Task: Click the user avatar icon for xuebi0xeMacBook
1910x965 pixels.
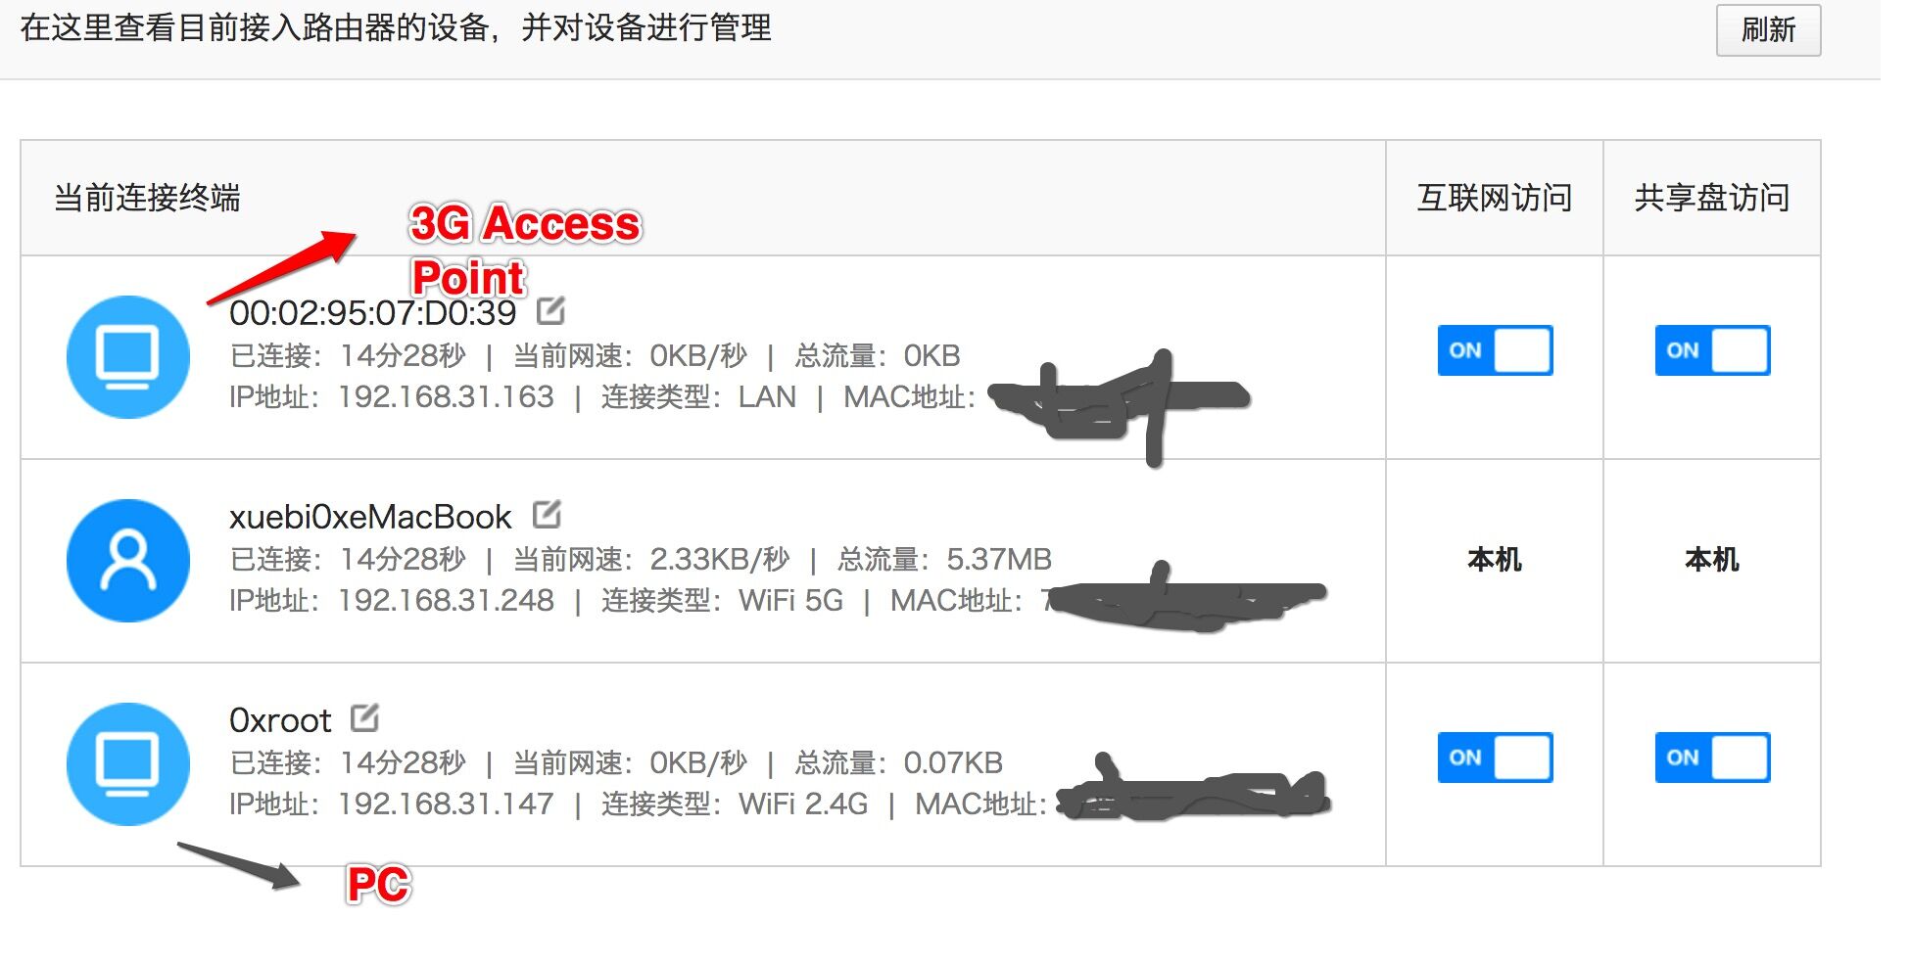Action: coord(128,561)
